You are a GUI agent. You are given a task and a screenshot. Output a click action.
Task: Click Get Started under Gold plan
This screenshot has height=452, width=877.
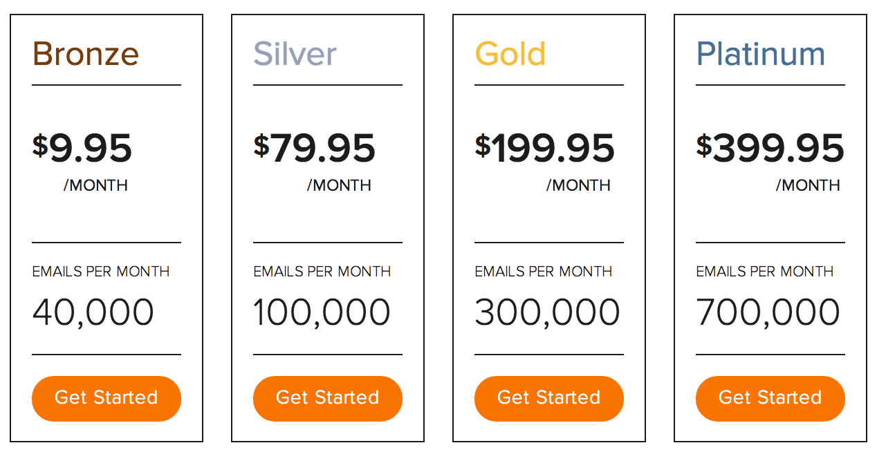point(548,398)
